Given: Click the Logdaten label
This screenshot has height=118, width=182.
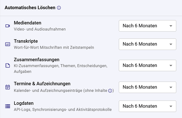Looking at the screenshot, I should point(24,103).
